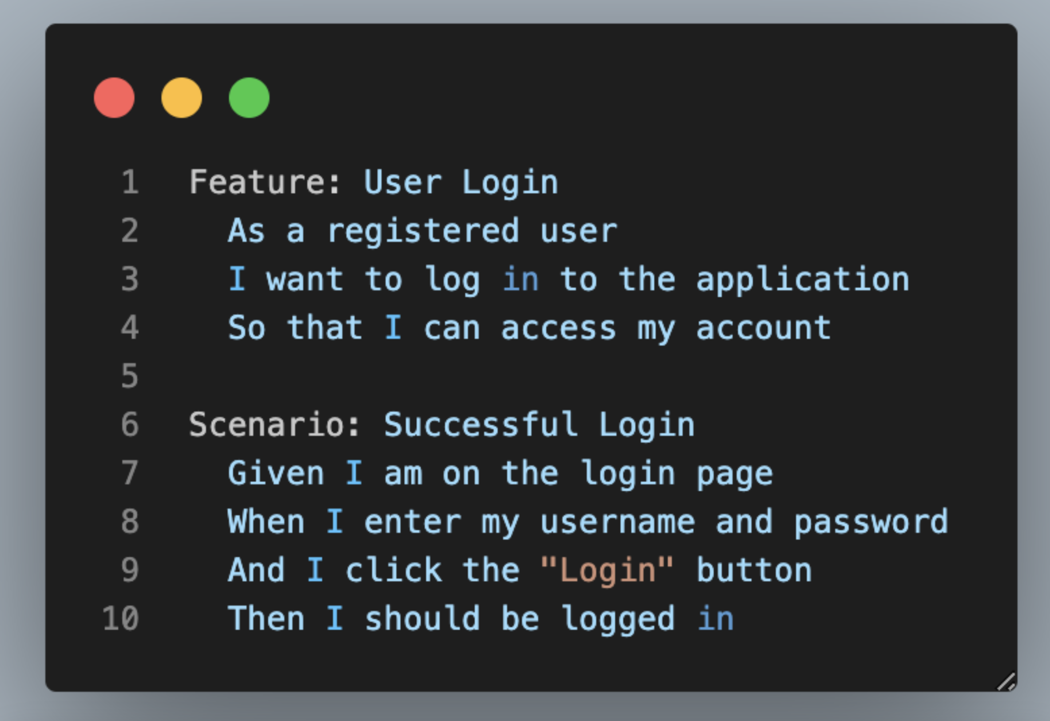Click line number 1 in the gutter
Image resolution: width=1050 pixels, height=721 pixels.
(130, 182)
